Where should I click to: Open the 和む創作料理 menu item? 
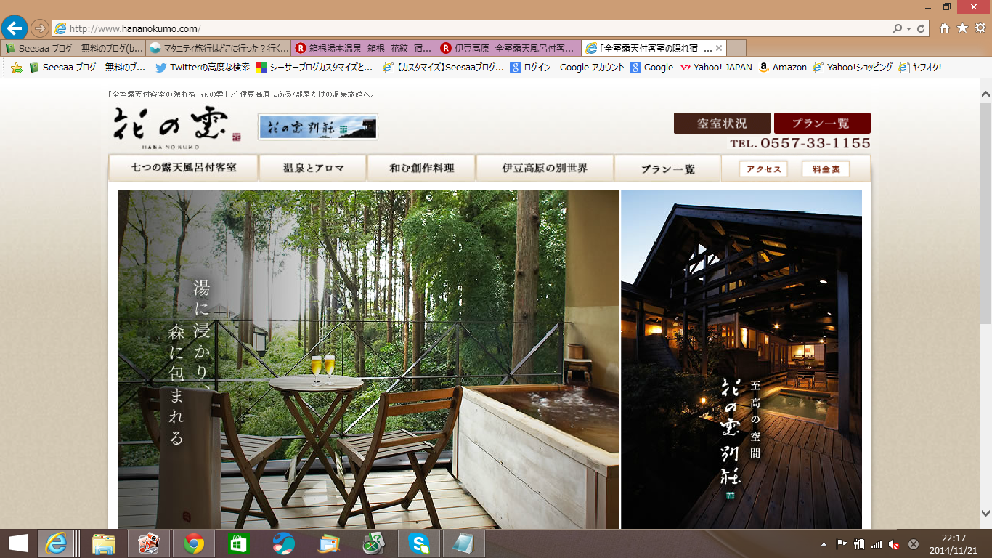[421, 168]
